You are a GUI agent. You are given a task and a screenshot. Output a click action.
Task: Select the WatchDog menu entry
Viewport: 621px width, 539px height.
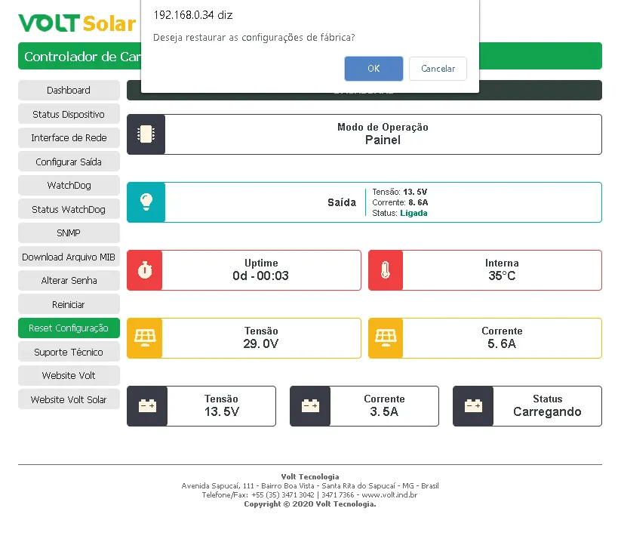click(x=69, y=185)
